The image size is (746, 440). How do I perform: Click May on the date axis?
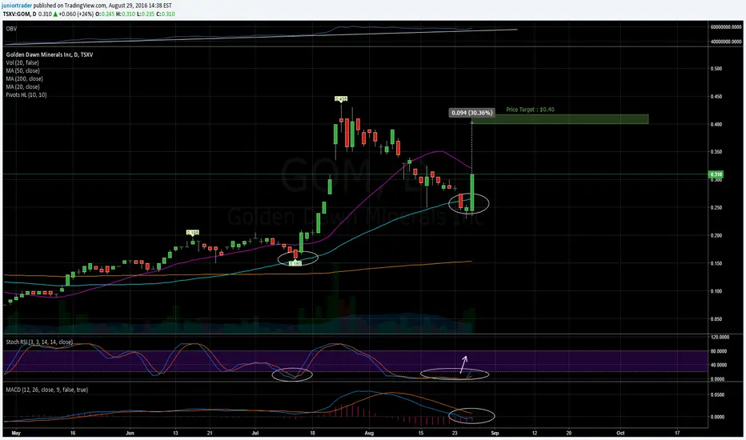(x=16, y=434)
